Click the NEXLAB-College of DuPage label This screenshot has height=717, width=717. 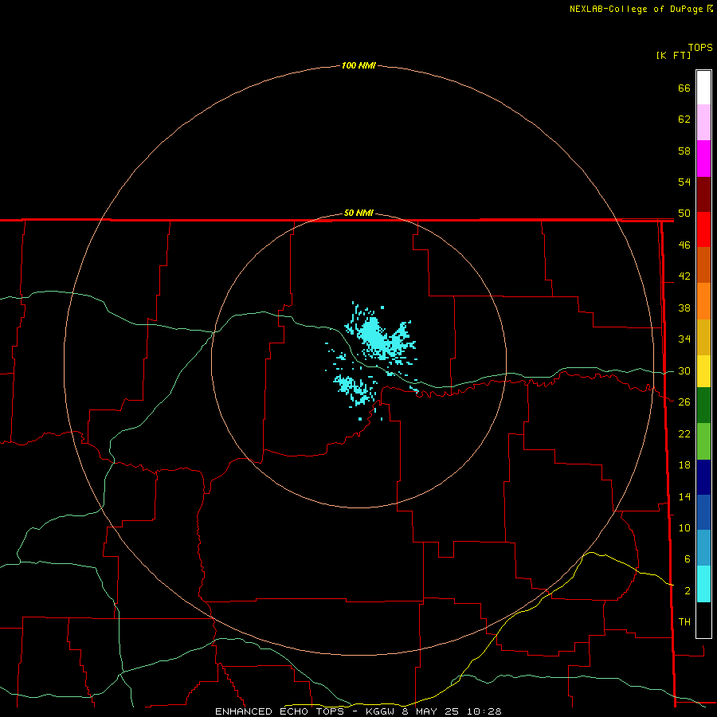(x=636, y=9)
